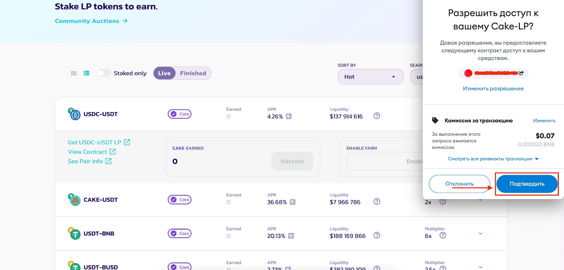Click the $0.07 fee amount

(x=545, y=136)
